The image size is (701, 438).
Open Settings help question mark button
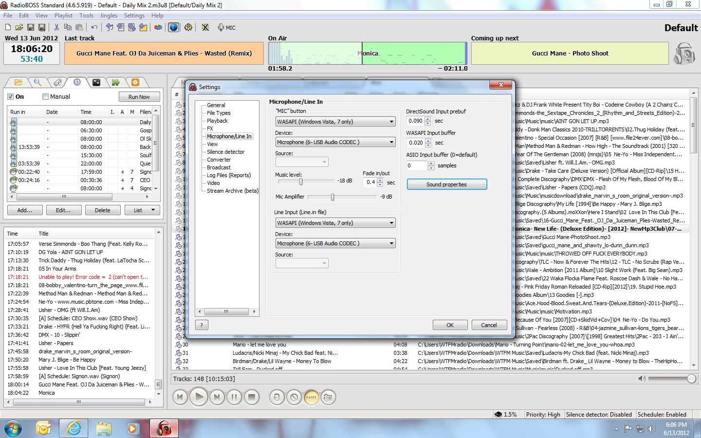coord(202,325)
